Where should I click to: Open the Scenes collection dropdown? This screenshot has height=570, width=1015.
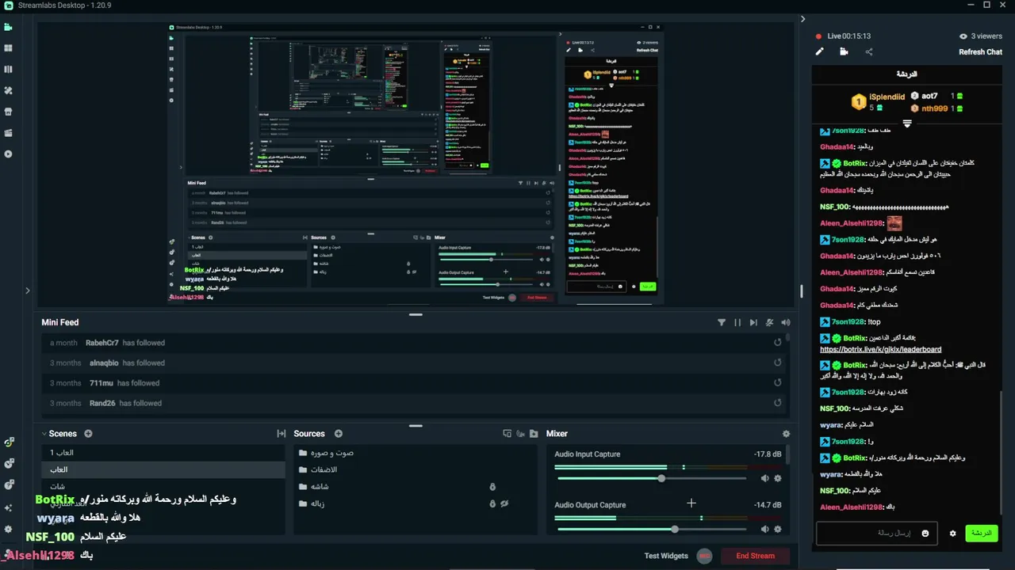(x=59, y=434)
